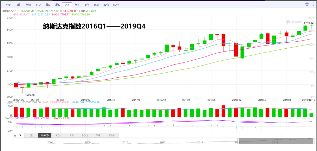The height and width of the screenshot is (151, 317).
Task: Click the 8745.82 high price label
Action: click(309, 23)
